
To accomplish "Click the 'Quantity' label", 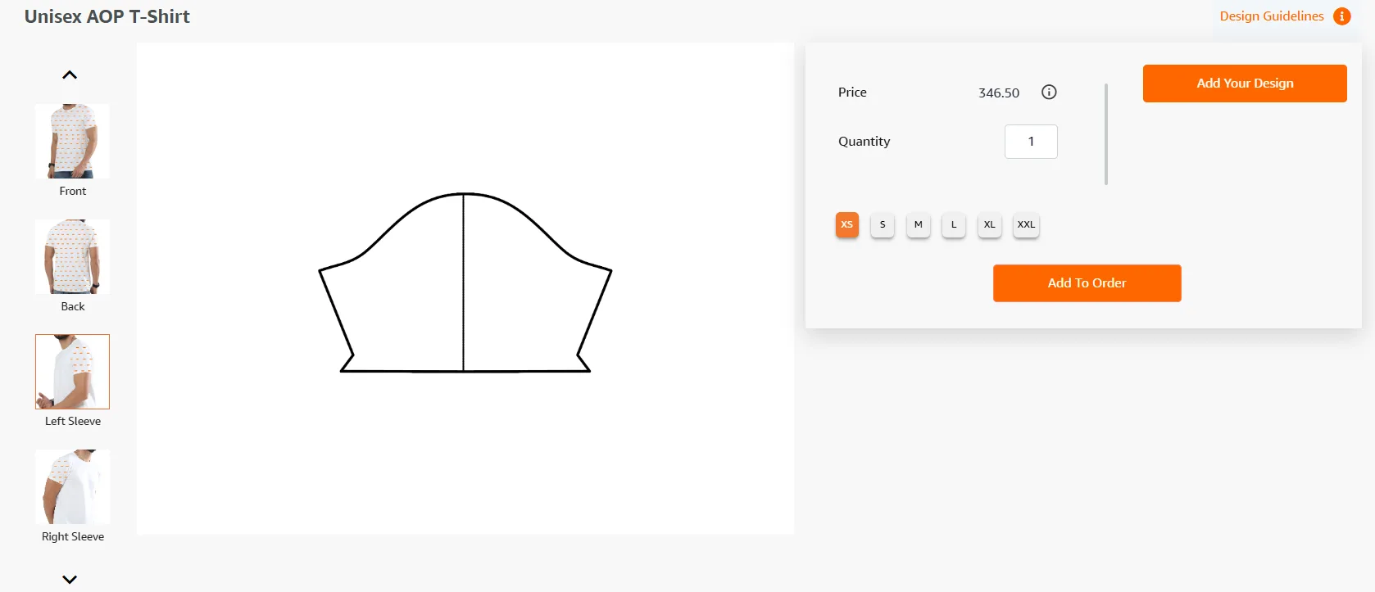I will 864,142.
